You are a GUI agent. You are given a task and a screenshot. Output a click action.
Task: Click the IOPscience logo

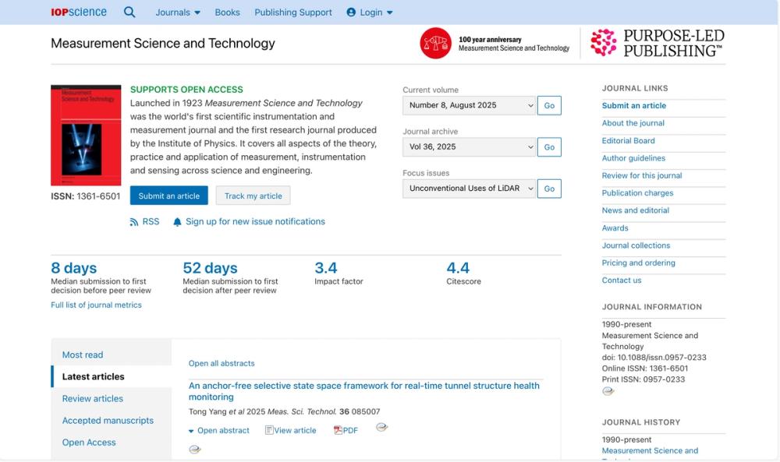point(79,12)
